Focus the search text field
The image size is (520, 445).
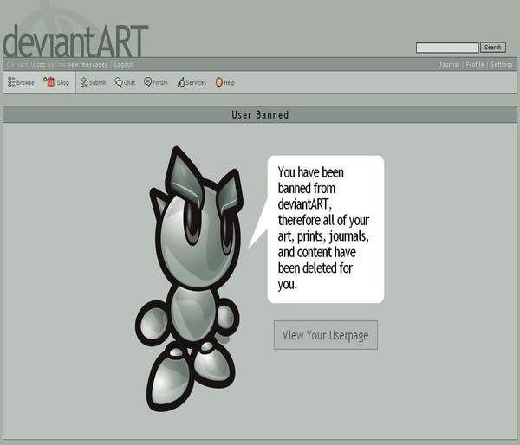[x=447, y=48]
